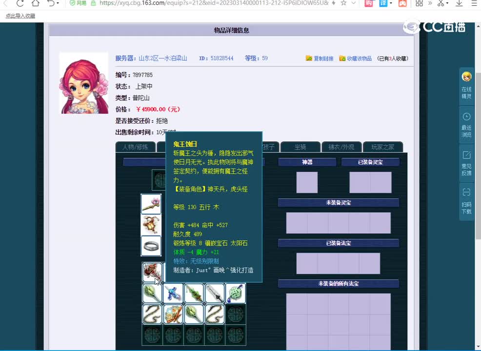Select the green orb with blue tassel
This screenshot has width=481, height=351.
tap(236, 293)
